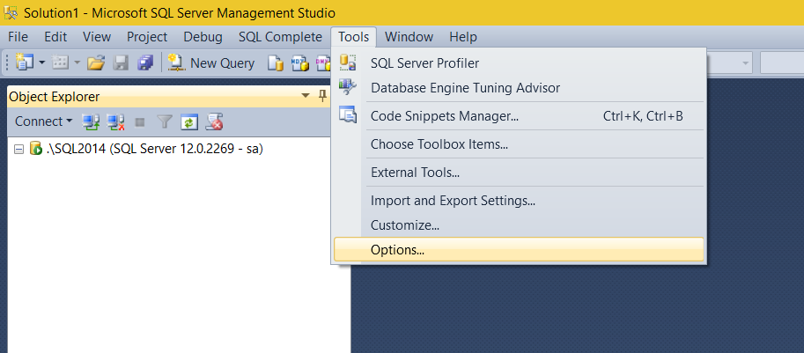Open Code Snippets Manager menu entry
This screenshot has height=353, width=804.
pyautogui.click(x=519, y=116)
